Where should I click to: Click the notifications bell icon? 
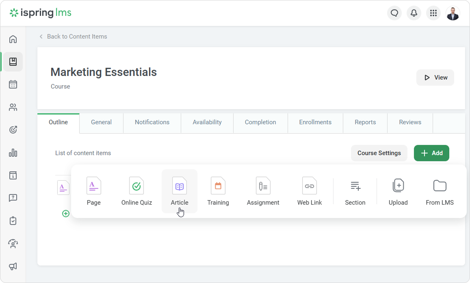414,13
